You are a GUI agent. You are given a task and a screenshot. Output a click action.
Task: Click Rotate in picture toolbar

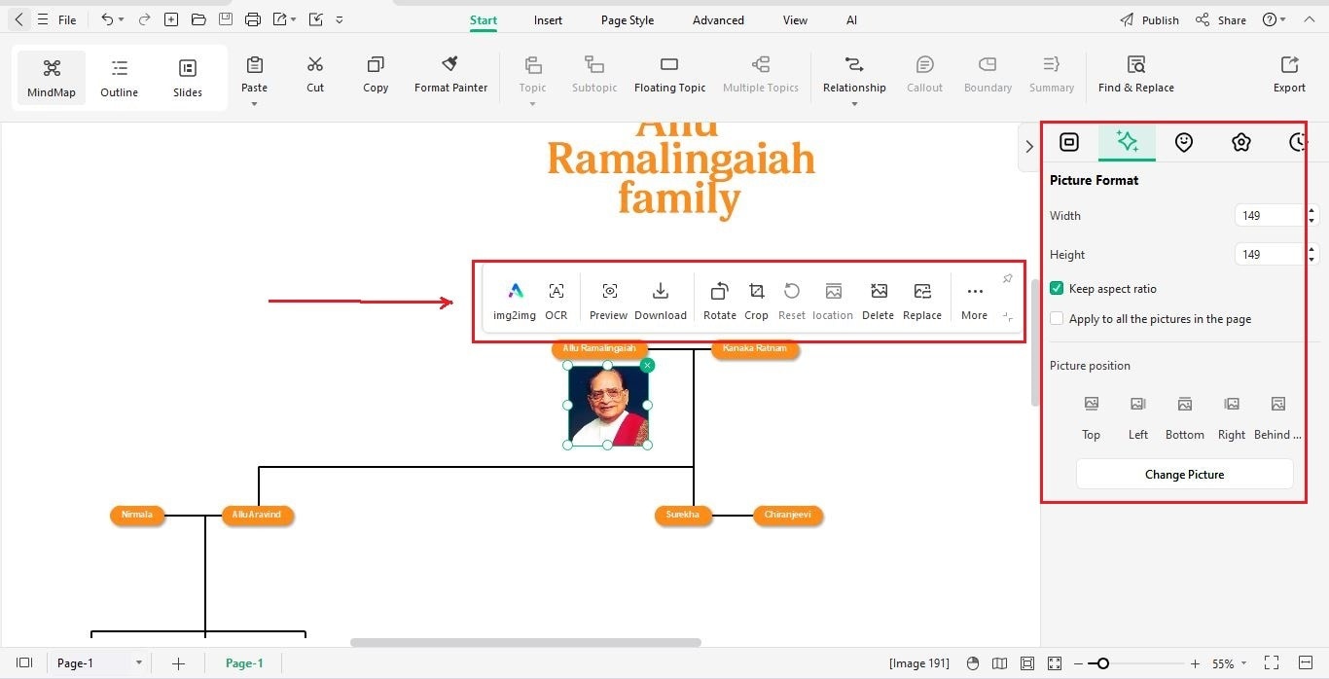(x=719, y=301)
